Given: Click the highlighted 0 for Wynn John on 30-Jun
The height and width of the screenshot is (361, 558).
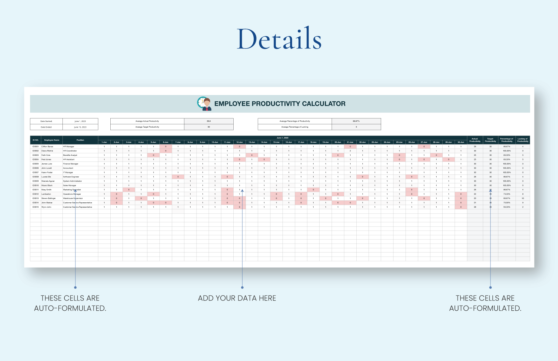Looking at the screenshot, I should (x=461, y=206).
